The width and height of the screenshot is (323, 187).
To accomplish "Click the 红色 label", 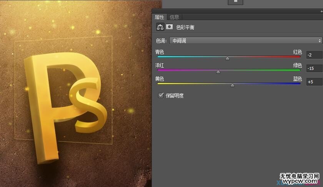I will click(x=298, y=52).
